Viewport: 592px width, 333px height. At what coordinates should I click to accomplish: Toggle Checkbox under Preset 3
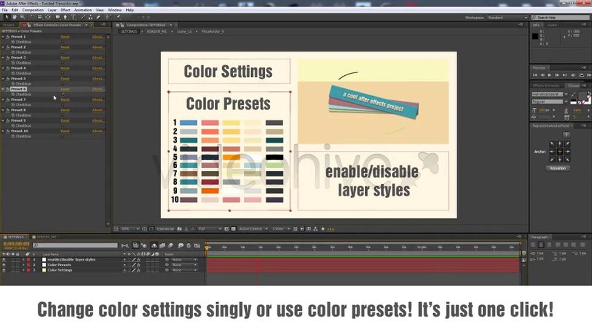pos(62,63)
